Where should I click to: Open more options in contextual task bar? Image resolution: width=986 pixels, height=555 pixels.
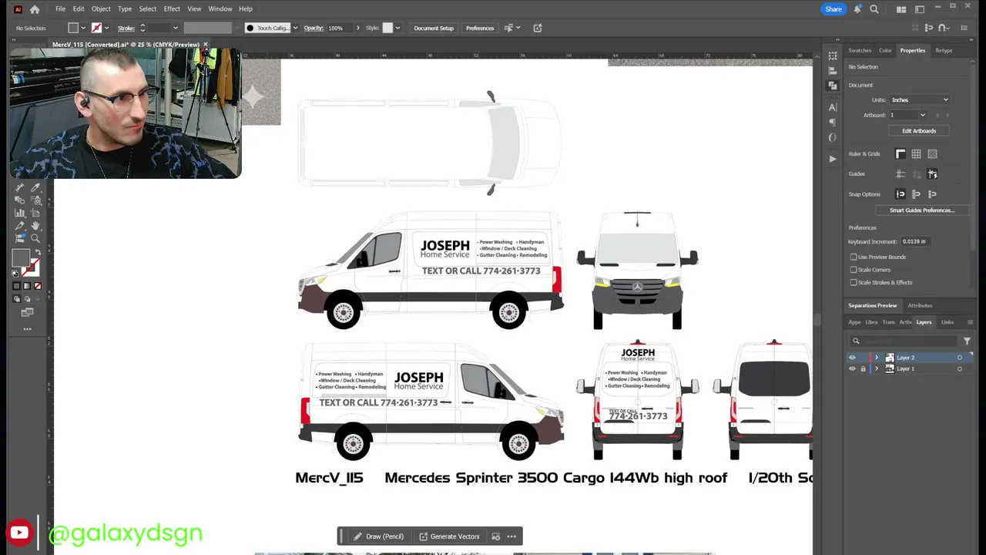click(511, 536)
